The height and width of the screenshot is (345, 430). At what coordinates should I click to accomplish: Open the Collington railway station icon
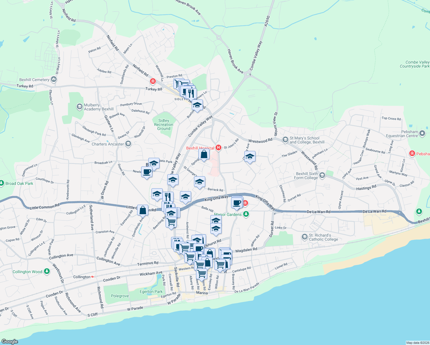tap(93, 277)
